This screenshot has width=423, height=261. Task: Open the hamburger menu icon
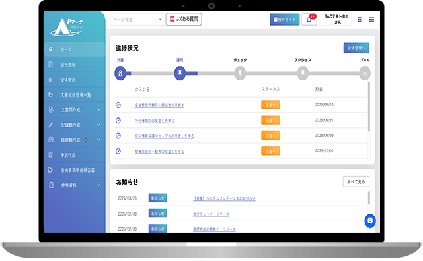[371, 20]
